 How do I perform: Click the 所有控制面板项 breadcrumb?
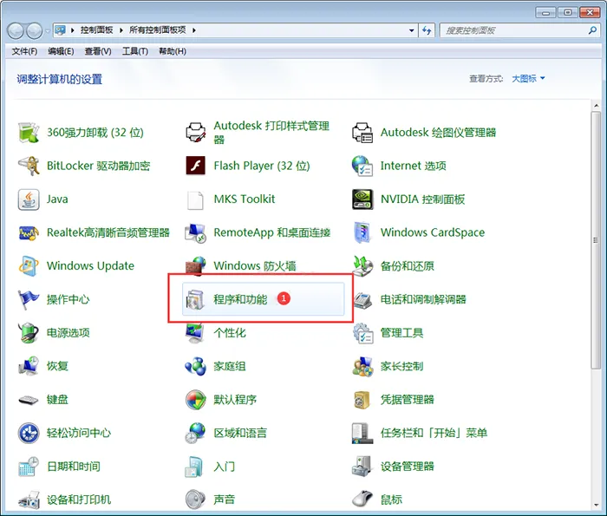[x=157, y=30]
